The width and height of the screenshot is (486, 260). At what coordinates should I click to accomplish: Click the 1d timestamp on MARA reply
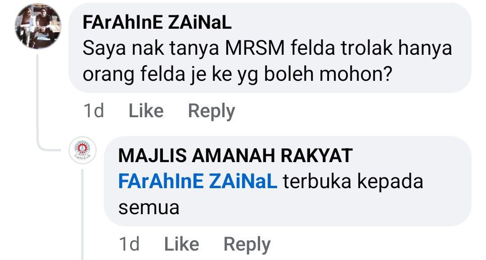pos(129,244)
